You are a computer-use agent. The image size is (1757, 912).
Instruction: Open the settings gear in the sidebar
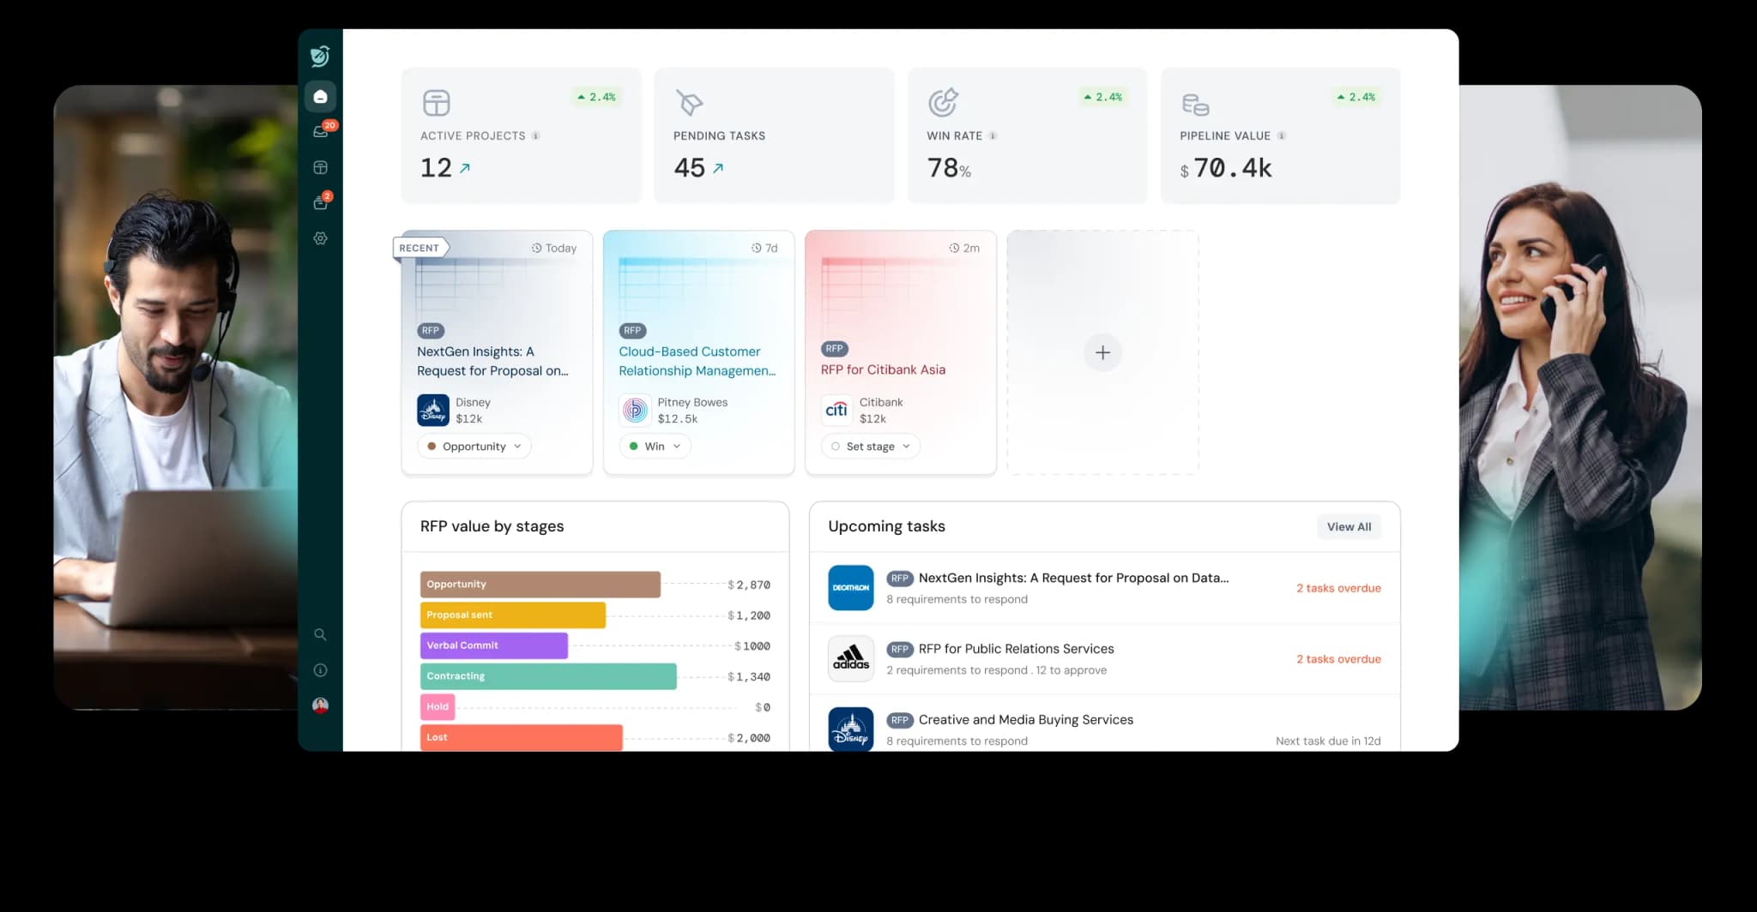[x=320, y=238]
